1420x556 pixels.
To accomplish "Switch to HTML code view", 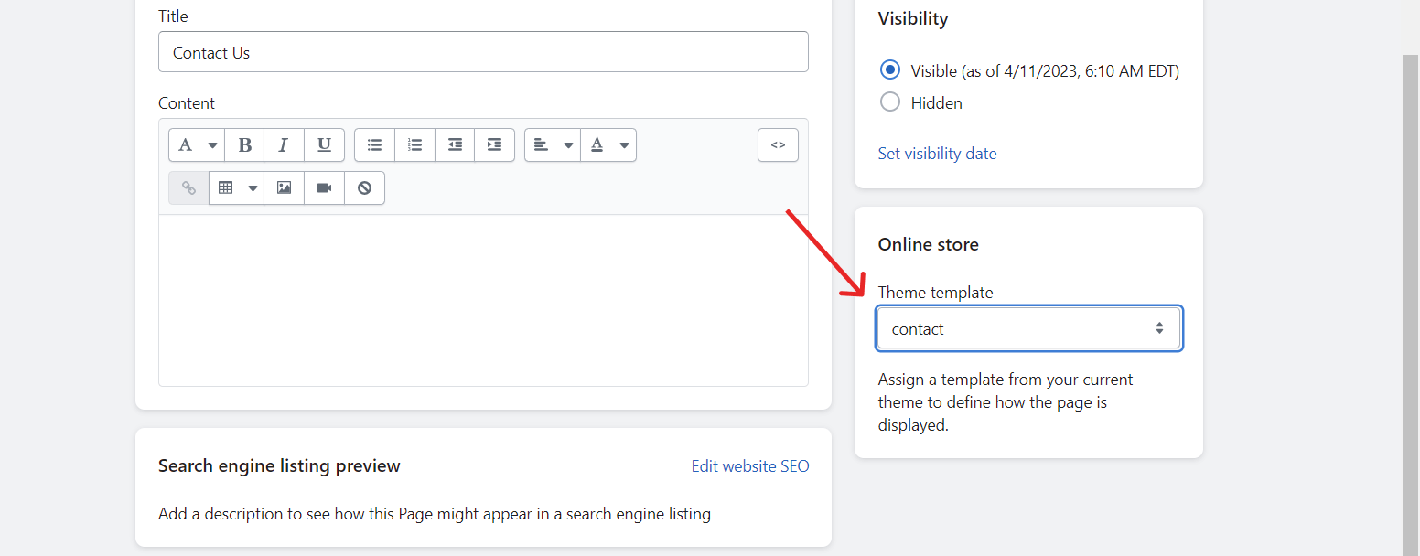I will pos(778,144).
